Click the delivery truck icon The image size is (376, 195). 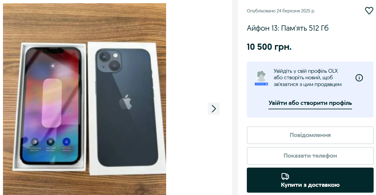[285, 176]
